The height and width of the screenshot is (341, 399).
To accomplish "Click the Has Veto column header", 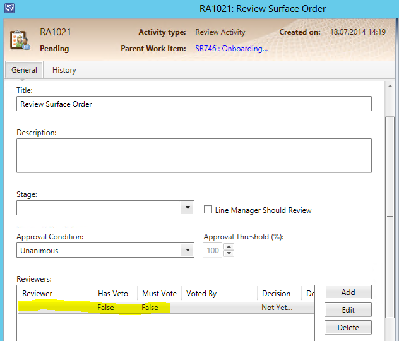I will pyautogui.click(x=114, y=294).
